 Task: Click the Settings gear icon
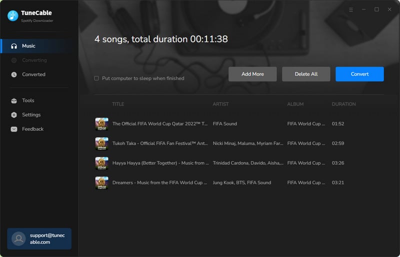(14, 115)
